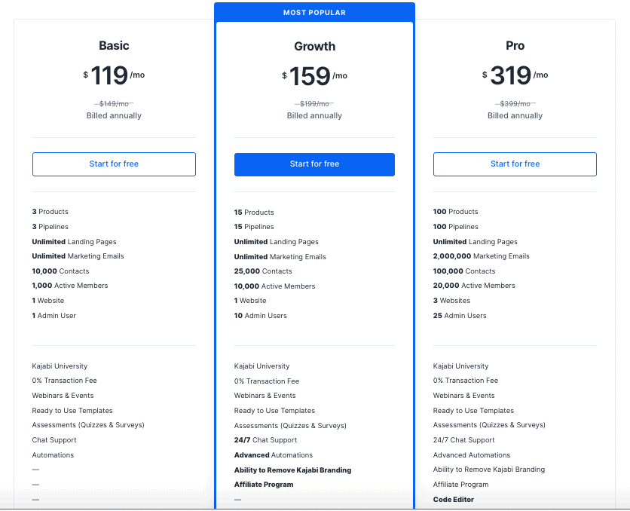Select the Basic plan heading
630x511 pixels.
tap(114, 45)
